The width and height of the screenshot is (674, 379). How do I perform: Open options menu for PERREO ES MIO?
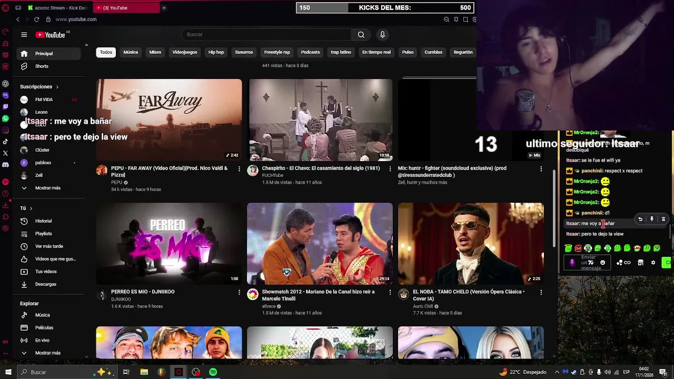[x=239, y=292]
